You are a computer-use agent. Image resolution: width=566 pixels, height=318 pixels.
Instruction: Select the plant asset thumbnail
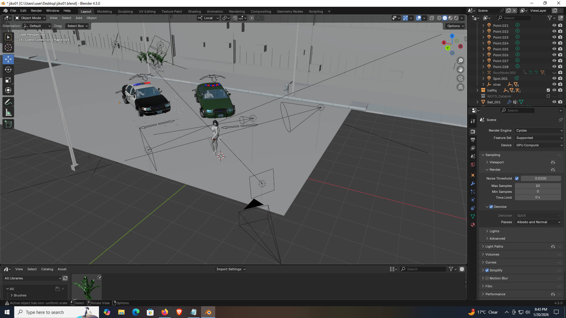(87, 287)
